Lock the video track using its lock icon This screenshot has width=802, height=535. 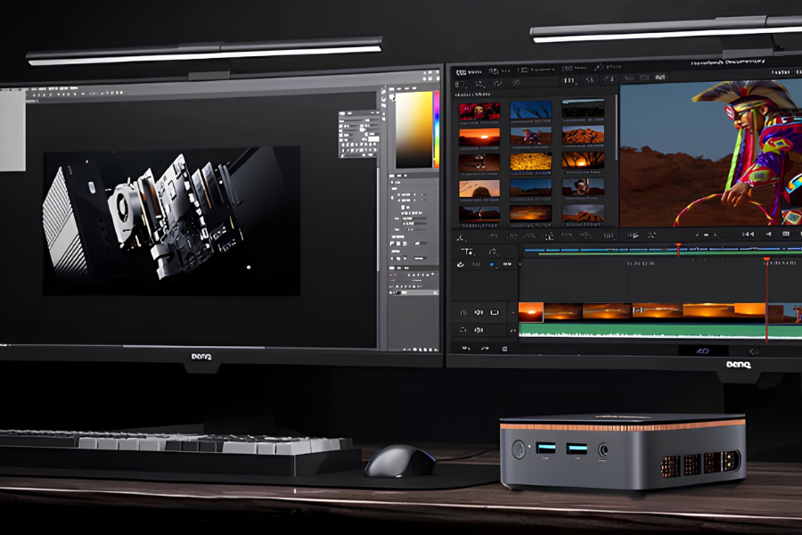(x=463, y=312)
